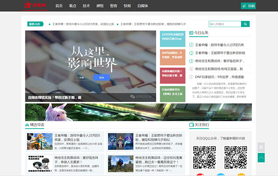Open headline 2 王昭君终于要出新皮肤

[x=220, y=53]
